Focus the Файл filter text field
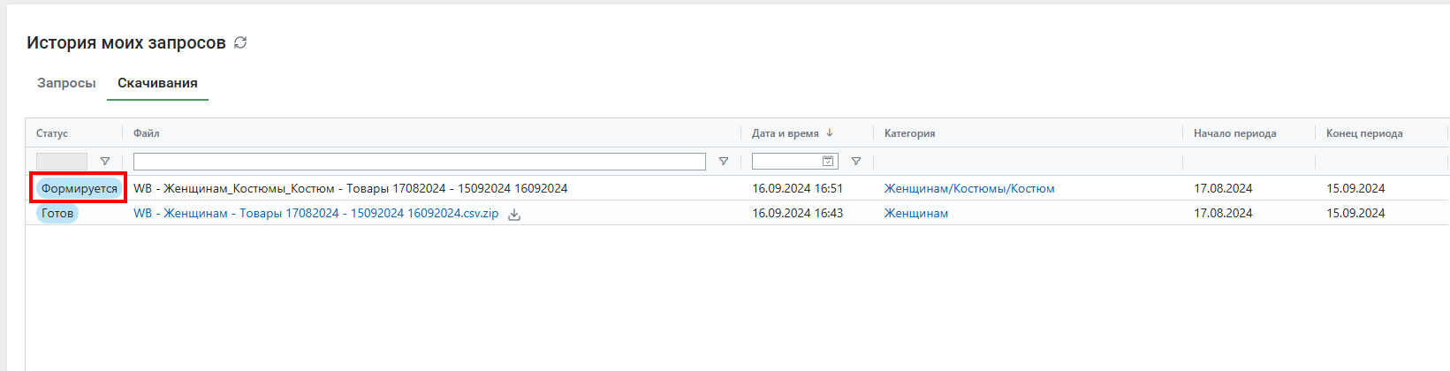Screen dimensions: 1450x371 tap(420, 162)
